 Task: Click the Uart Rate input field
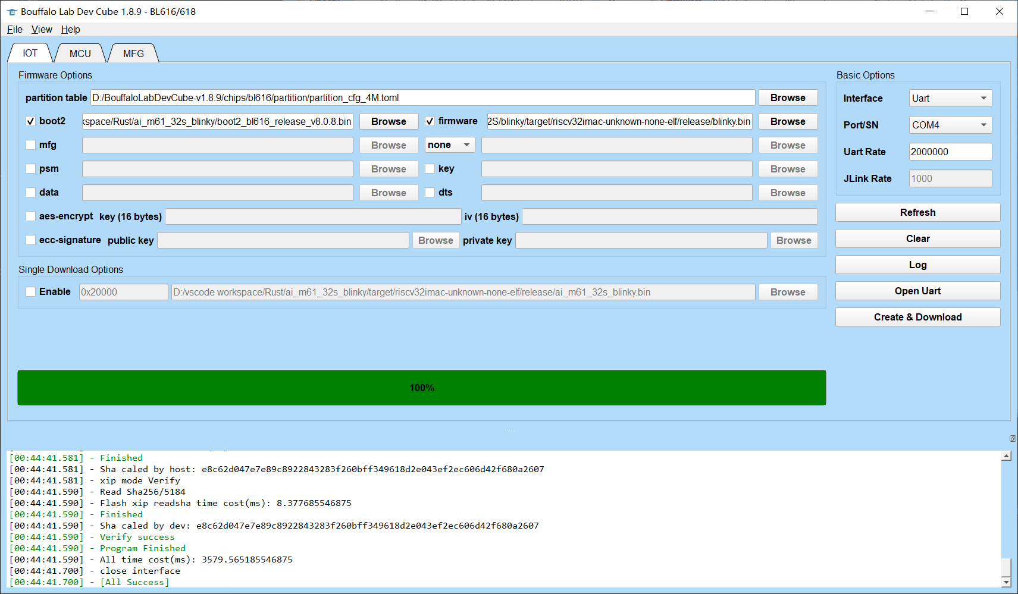(x=950, y=152)
